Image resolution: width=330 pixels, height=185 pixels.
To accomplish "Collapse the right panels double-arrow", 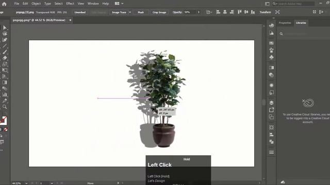I will click(x=273, y=18).
